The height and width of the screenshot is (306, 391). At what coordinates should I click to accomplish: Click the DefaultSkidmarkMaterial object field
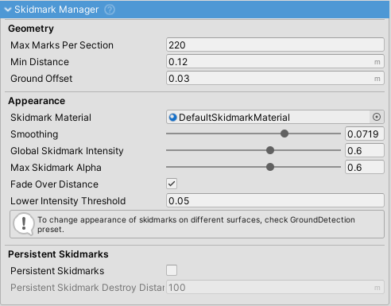268,117
